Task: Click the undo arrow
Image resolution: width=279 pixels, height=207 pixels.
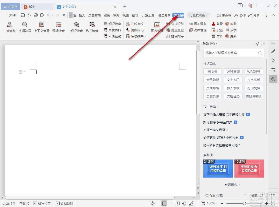Action: (49, 15)
